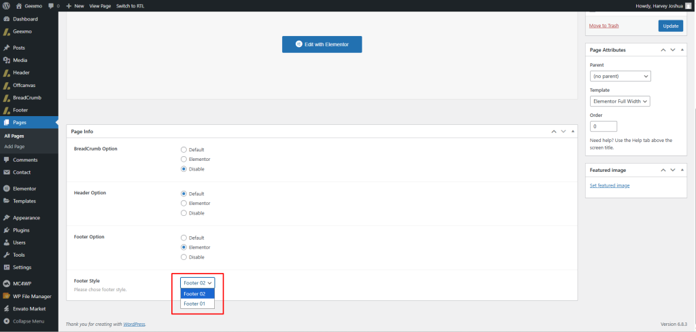Click the Edit with Elementor button

click(x=322, y=44)
